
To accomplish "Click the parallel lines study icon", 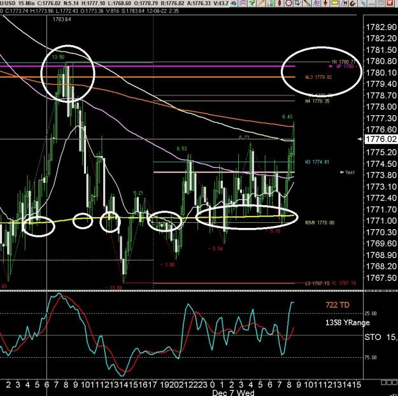I will pos(316,3).
